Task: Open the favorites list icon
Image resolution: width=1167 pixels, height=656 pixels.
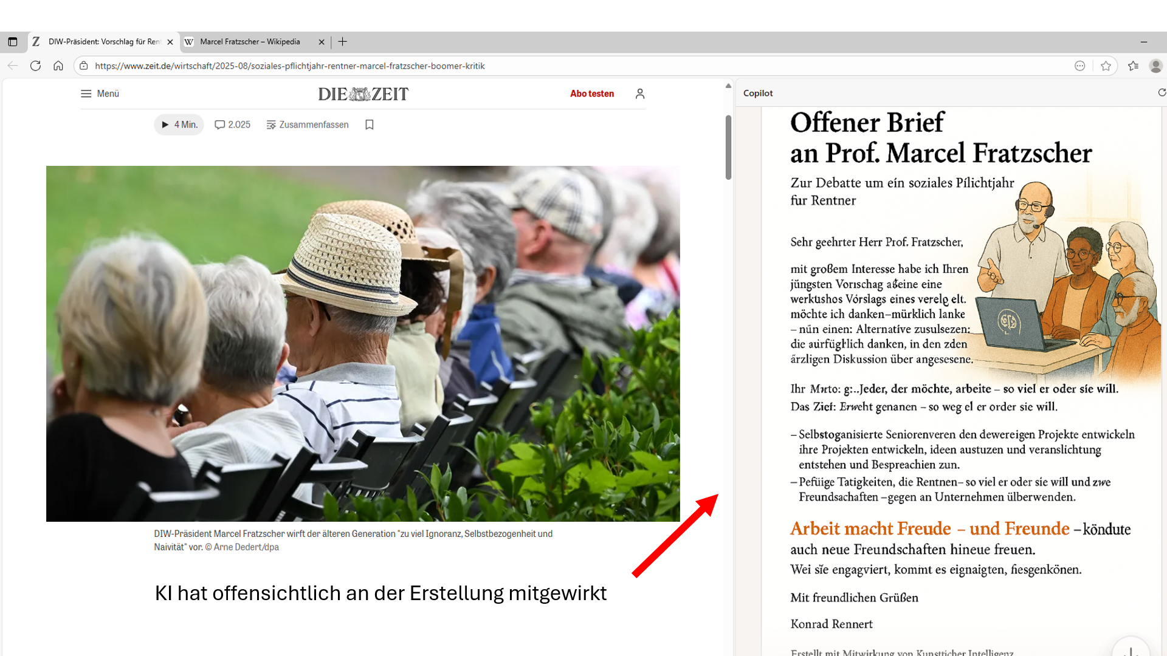Action: click(x=1133, y=66)
